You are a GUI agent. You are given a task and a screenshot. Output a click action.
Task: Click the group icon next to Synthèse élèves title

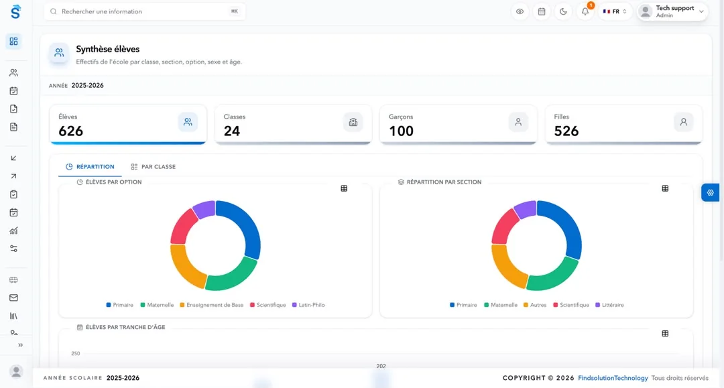(59, 53)
